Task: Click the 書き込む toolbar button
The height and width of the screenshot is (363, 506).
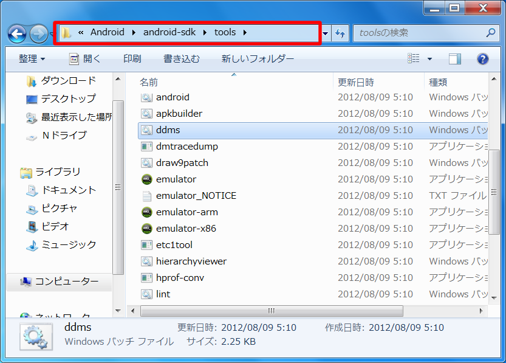Action: (x=182, y=59)
